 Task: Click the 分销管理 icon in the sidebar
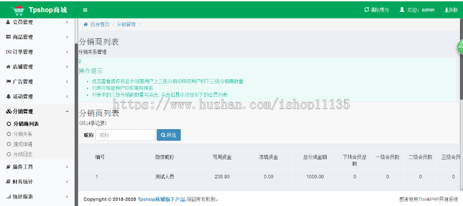click(x=9, y=112)
